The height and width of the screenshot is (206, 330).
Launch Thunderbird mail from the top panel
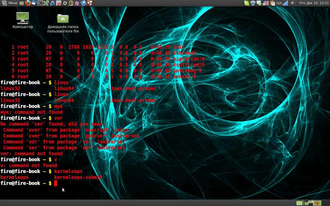click(34, 3)
